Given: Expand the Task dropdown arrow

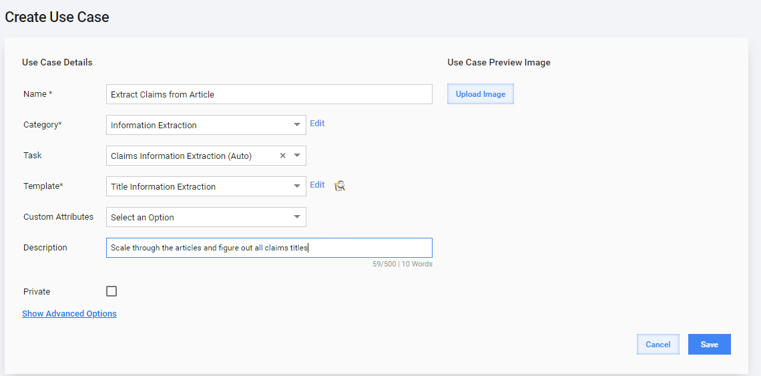Looking at the screenshot, I should (297, 156).
